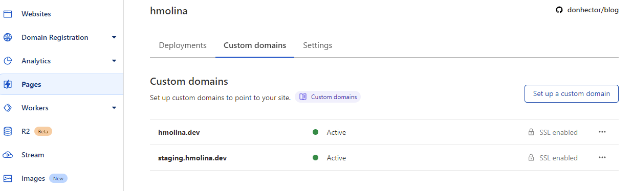
Task: Open the three-dot menu for staging.hmolina.dev
Action: [602, 157]
